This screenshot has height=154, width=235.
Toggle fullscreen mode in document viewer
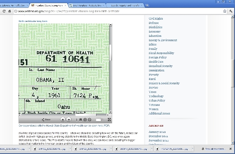[x=109, y=120]
